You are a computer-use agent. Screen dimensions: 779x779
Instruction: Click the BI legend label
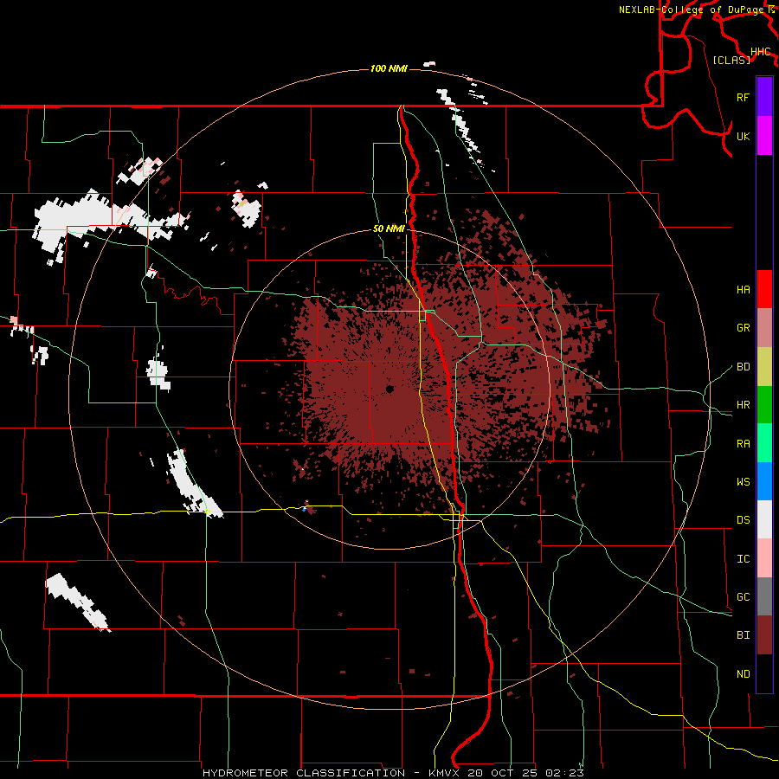(743, 635)
